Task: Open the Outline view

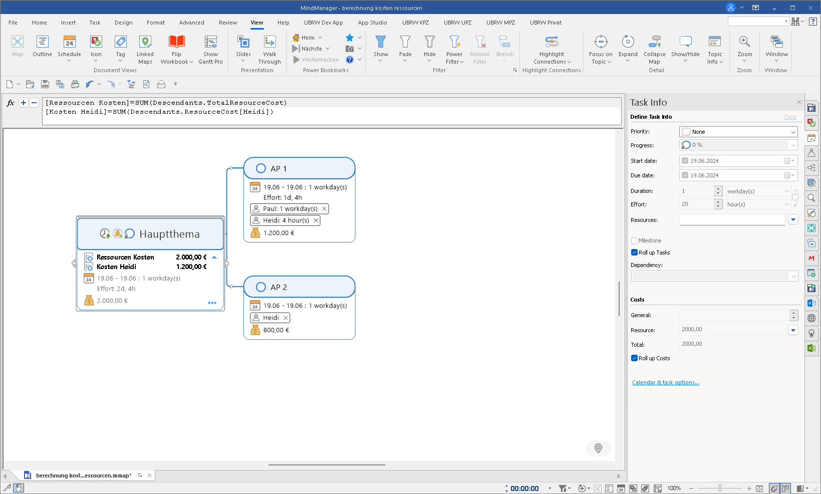Action: coord(42,46)
